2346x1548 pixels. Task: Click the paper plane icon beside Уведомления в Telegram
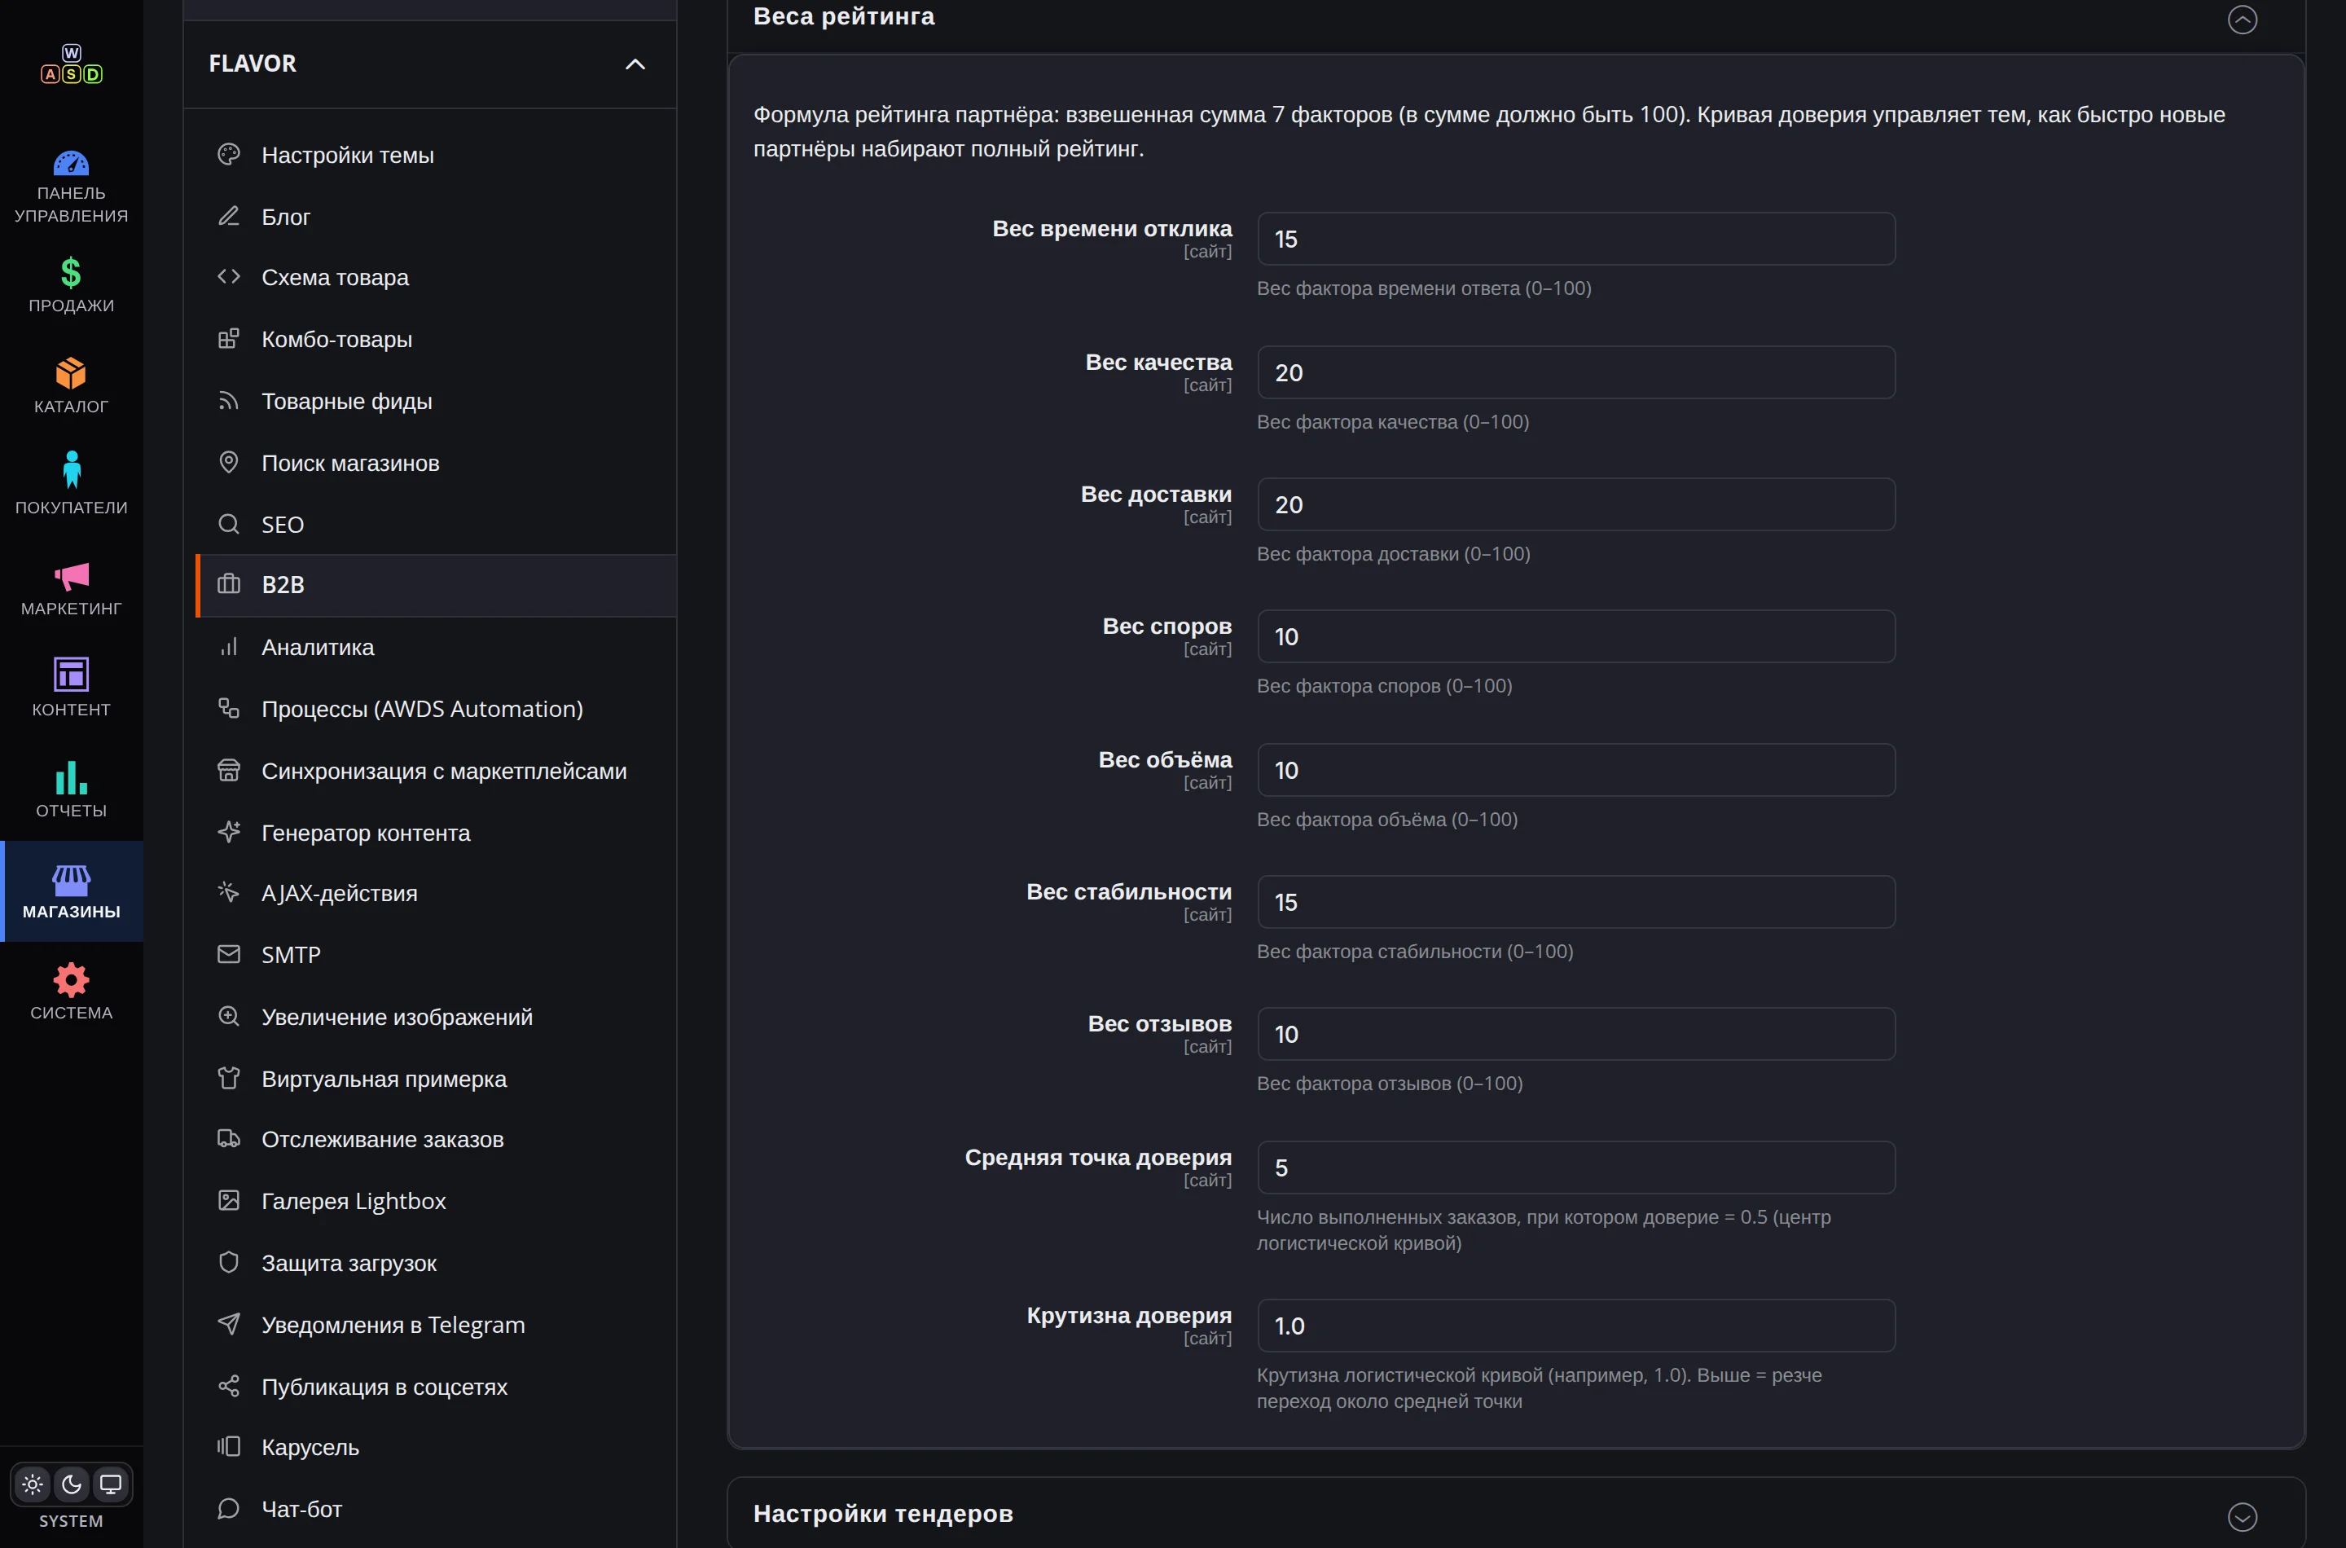click(x=229, y=1324)
